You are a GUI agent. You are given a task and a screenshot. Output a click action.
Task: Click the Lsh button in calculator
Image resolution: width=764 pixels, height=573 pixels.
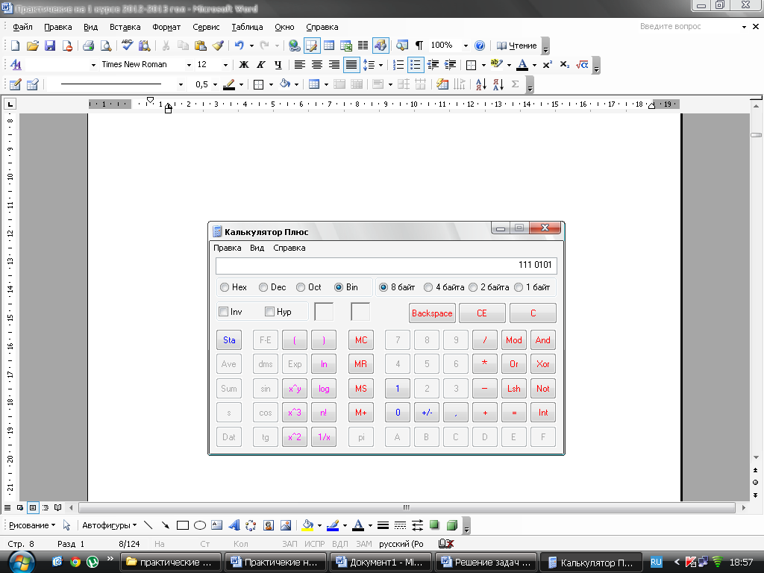click(x=513, y=388)
